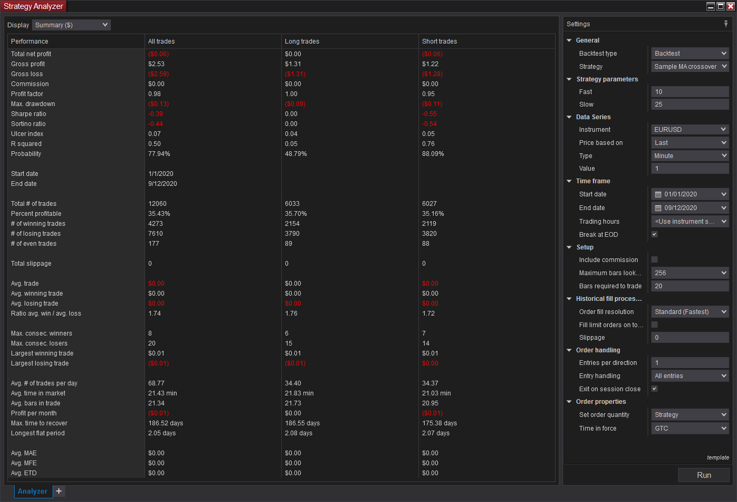
Task: Minimize the Strategy Analyzer window
Action: (711, 6)
